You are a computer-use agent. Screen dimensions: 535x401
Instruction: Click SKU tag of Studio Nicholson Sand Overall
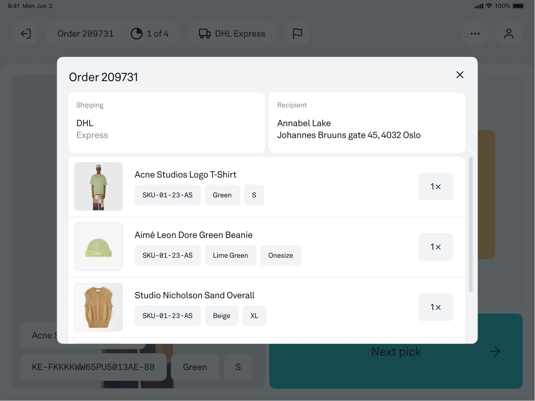tap(168, 316)
